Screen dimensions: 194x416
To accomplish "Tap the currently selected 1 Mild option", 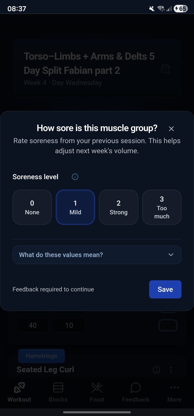I will click(x=75, y=207).
